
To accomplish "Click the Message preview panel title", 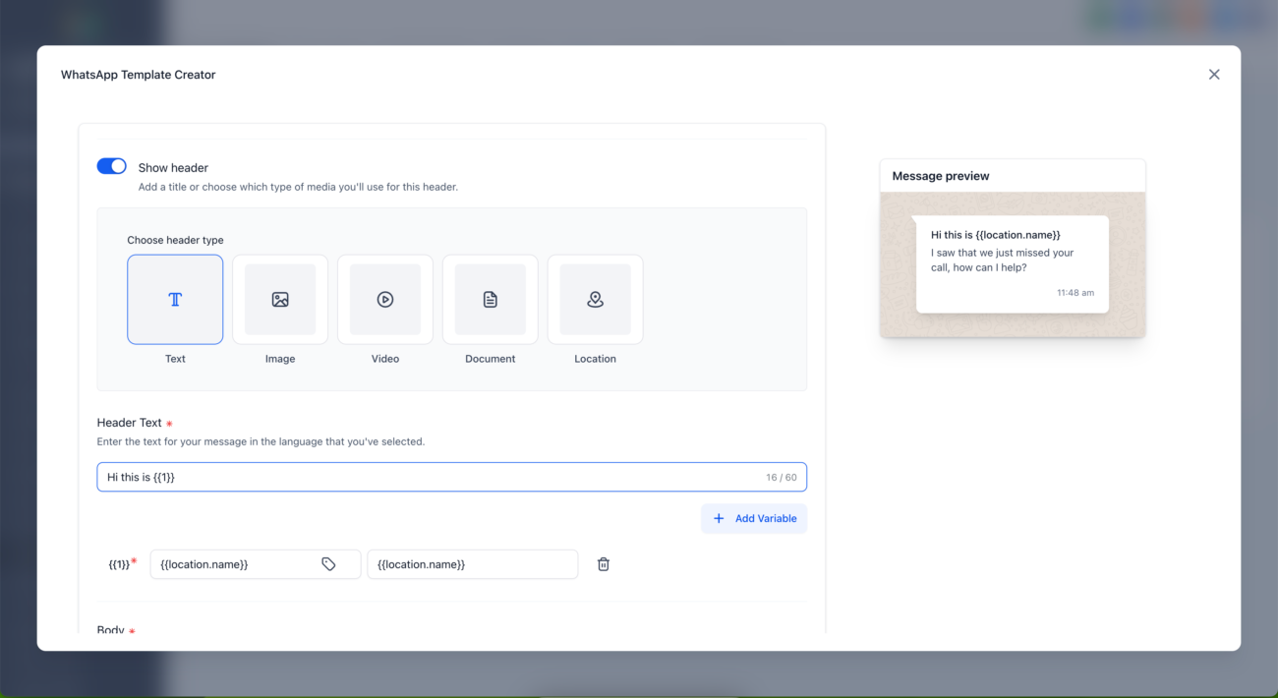I will 941,176.
